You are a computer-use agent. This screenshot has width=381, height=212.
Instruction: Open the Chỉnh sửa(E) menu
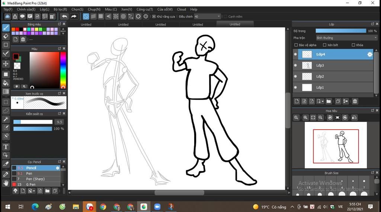point(26,9)
